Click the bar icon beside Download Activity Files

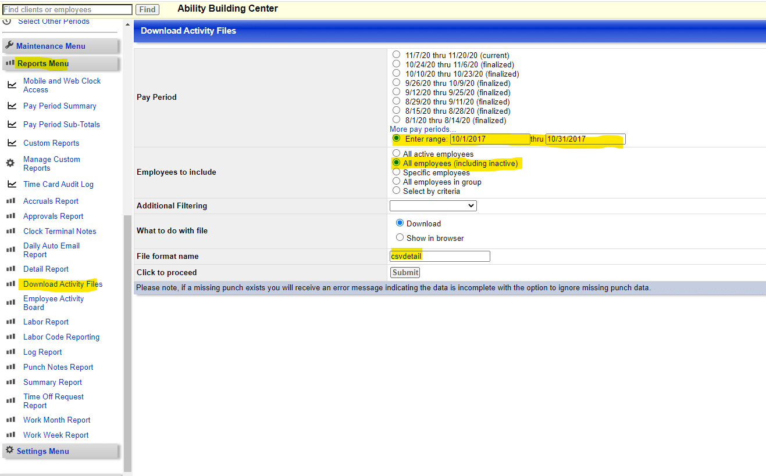(10, 284)
